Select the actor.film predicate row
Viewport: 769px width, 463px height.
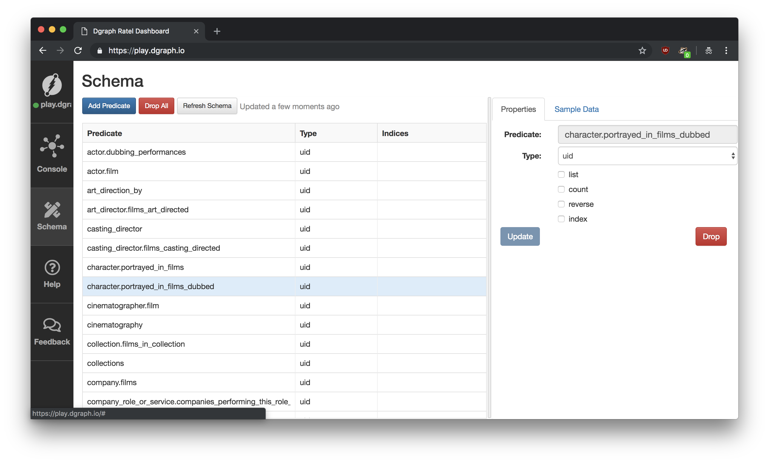(102, 171)
